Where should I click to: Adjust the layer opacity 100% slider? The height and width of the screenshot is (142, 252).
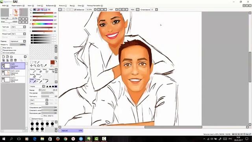[x=18, y=45]
